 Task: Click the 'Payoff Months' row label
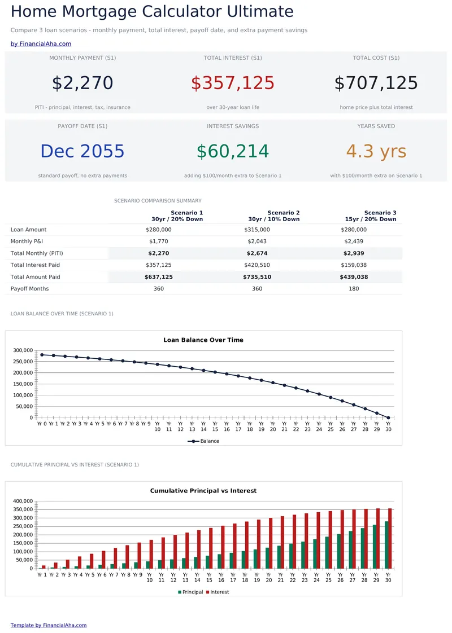click(x=29, y=289)
